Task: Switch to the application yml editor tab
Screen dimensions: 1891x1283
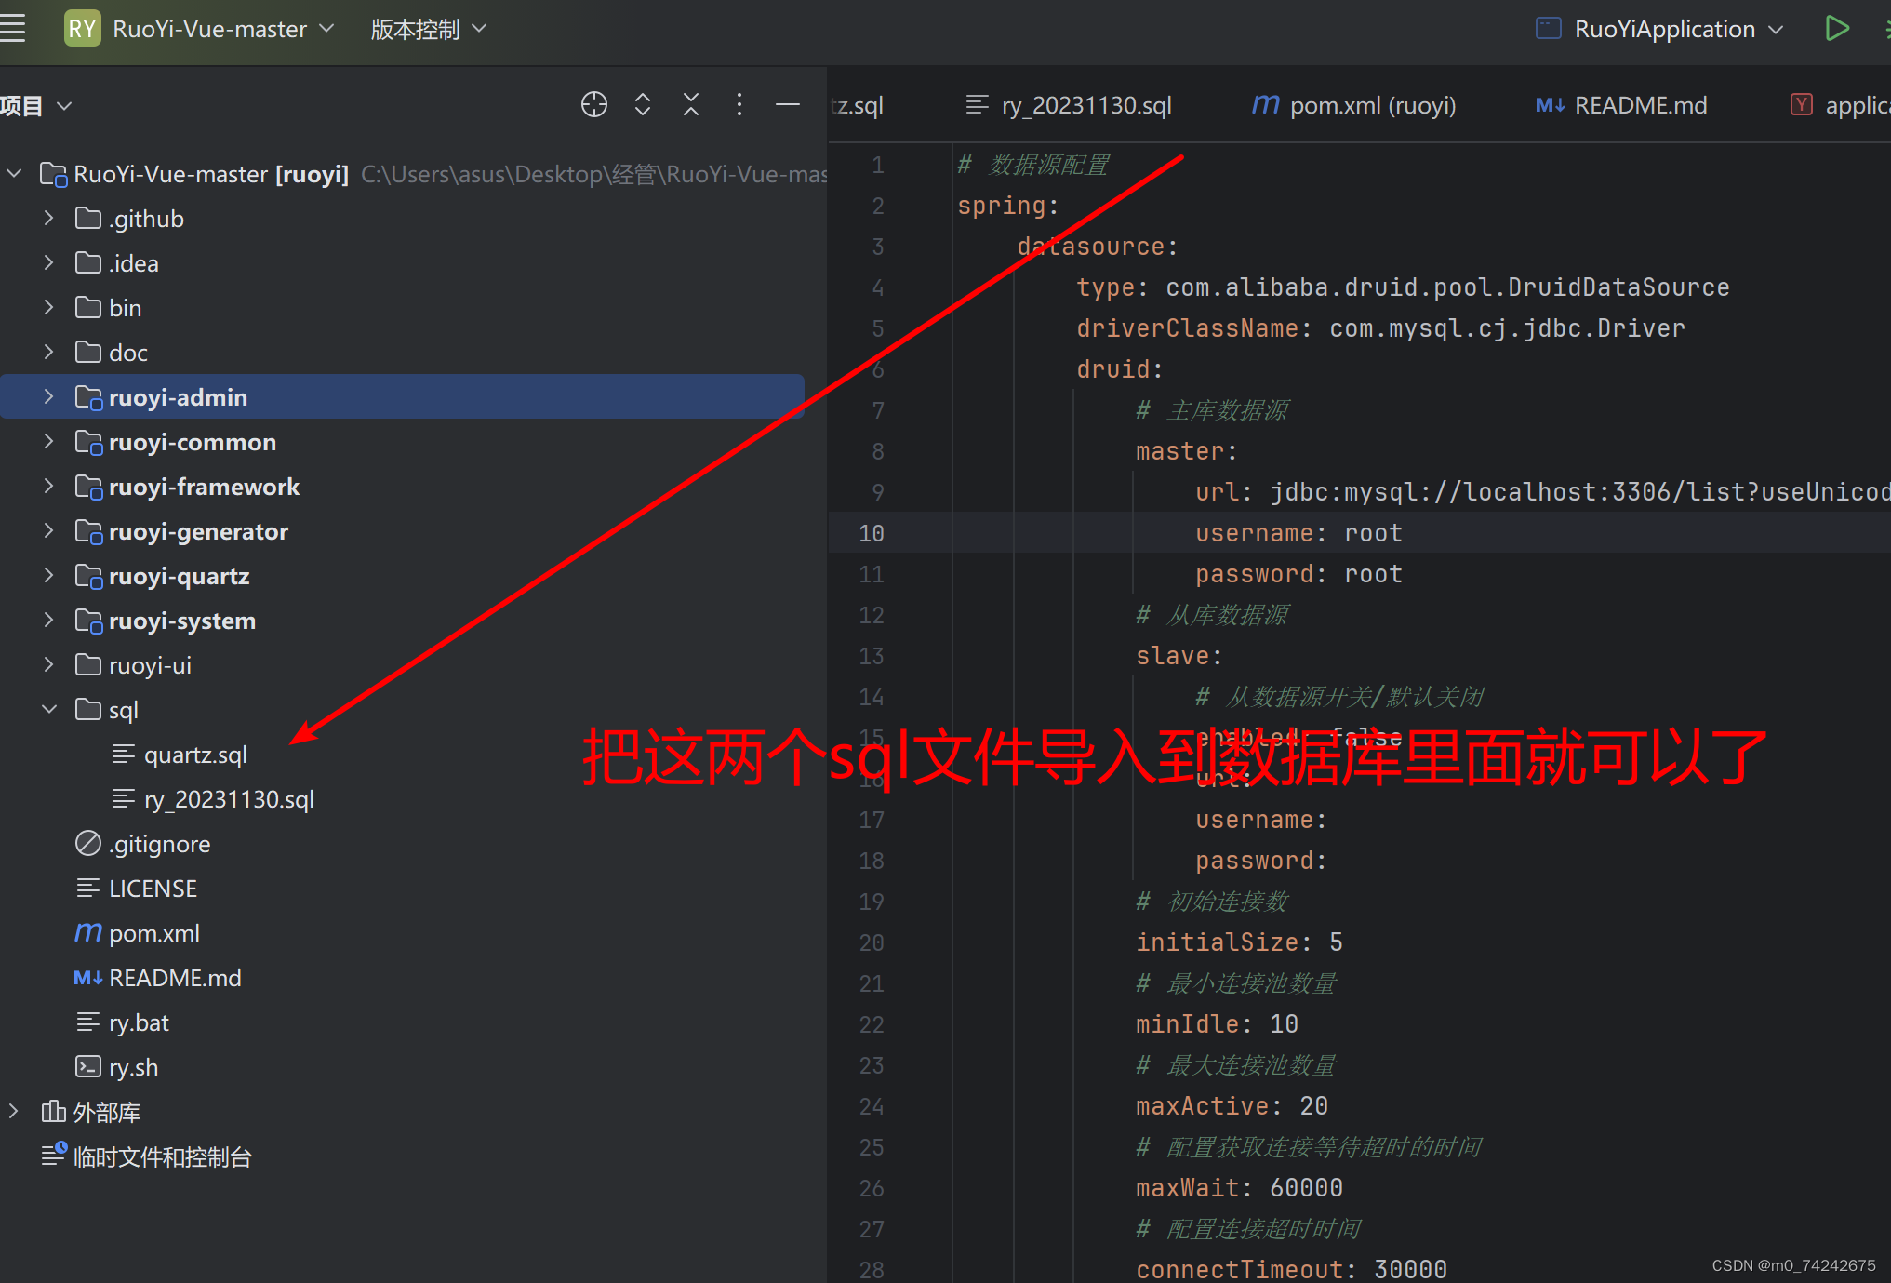Action: pos(1840,105)
